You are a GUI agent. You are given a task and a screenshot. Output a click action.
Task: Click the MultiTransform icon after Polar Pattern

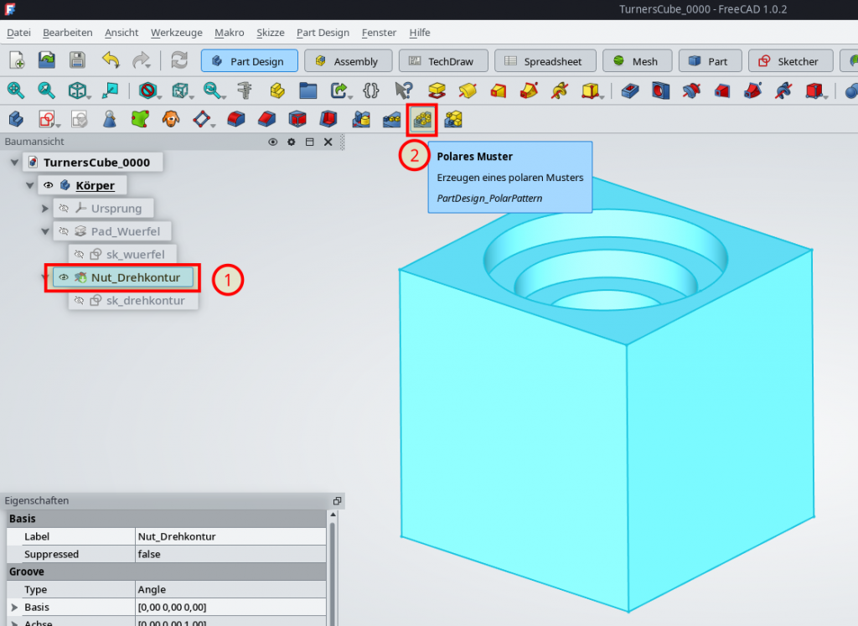coord(453,120)
